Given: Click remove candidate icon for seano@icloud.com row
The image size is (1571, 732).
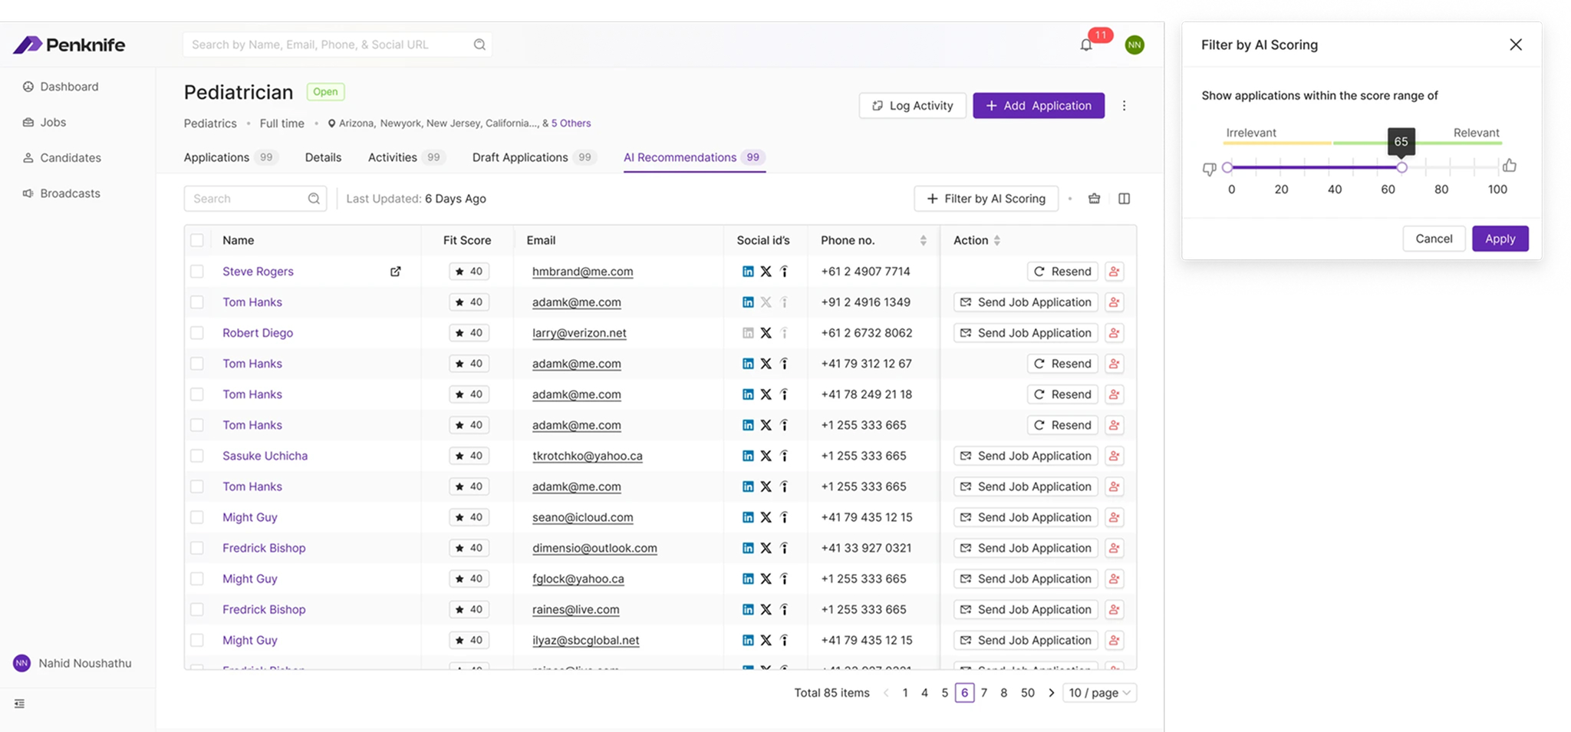Looking at the screenshot, I should click(x=1114, y=517).
